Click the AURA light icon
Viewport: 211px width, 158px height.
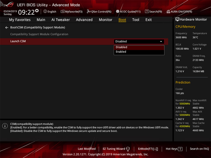[x=168, y=11]
